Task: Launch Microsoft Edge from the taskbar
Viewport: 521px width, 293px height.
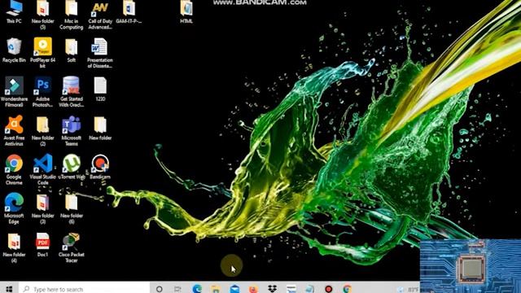Action: coord(197,289)
